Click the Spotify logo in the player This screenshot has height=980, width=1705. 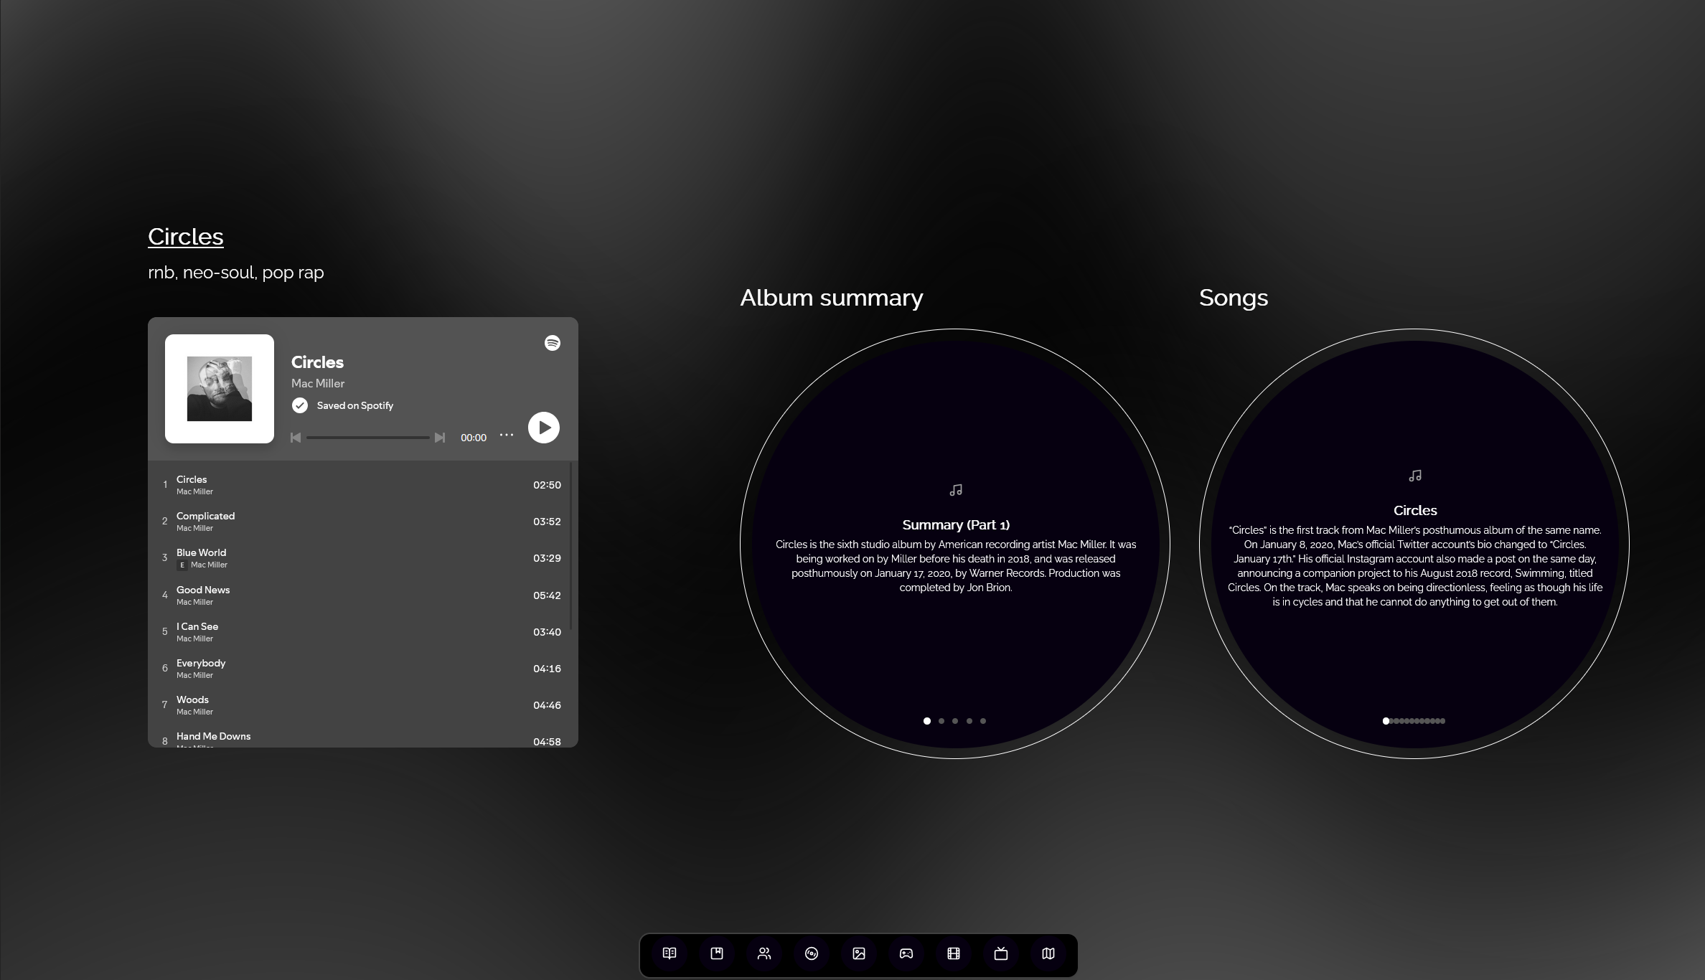click(x=553, y=343)
